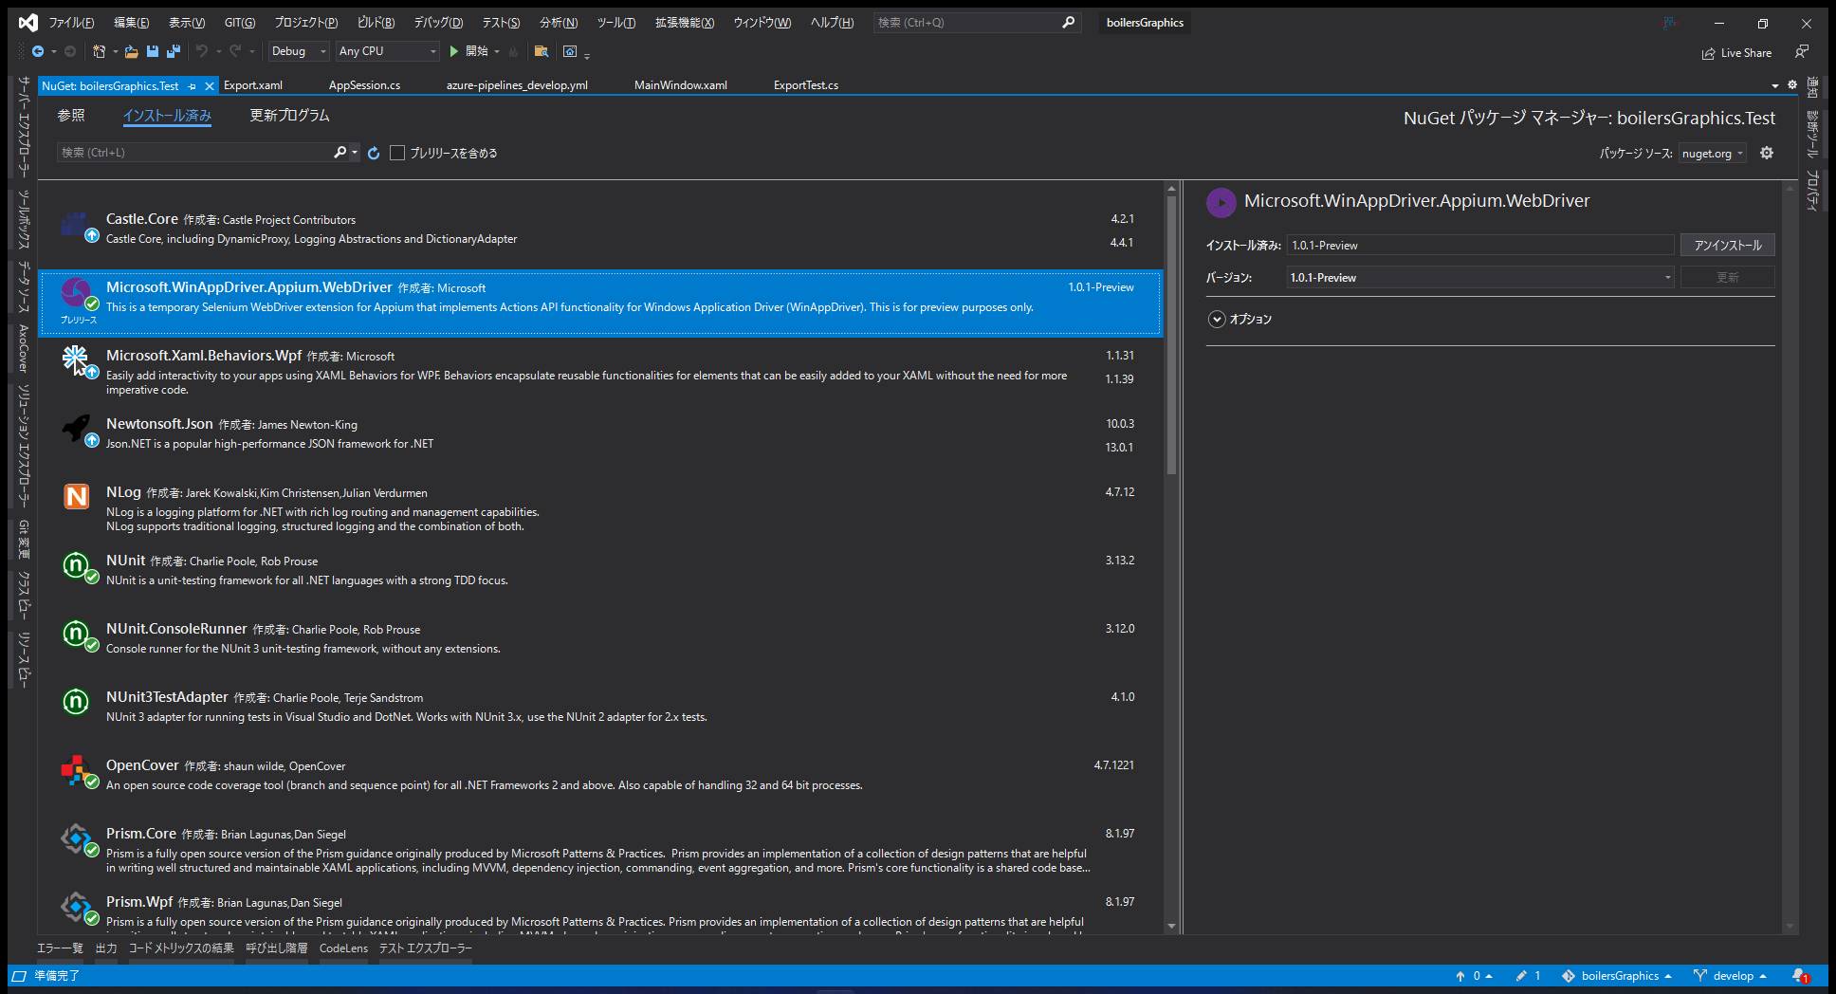The image size is (1836, 994).
Task: Open the Debug configuration dropdown
Action: 298,51
